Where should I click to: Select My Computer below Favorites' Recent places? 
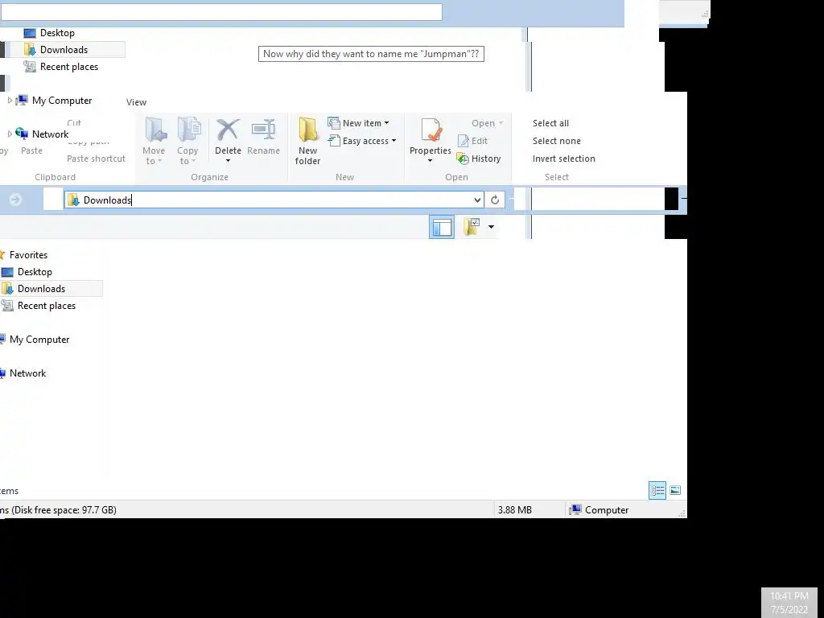point(39,340)
